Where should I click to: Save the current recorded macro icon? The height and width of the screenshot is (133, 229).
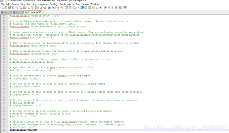pyautogui.click(x=120, y=8)
